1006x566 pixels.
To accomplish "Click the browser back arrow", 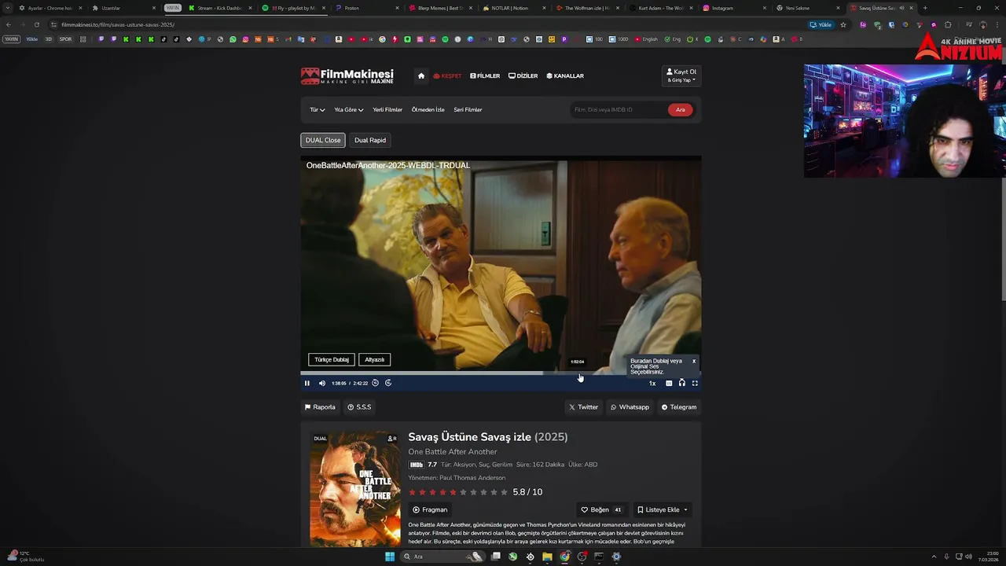I will [x=8, y=24].
